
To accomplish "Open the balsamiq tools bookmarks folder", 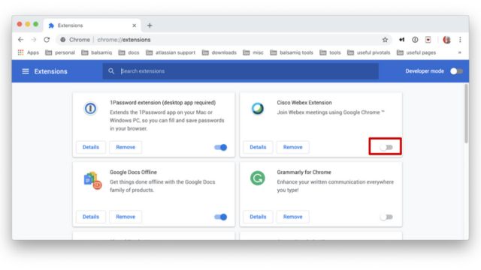I will pyautogui.click(x=292, y=52).
